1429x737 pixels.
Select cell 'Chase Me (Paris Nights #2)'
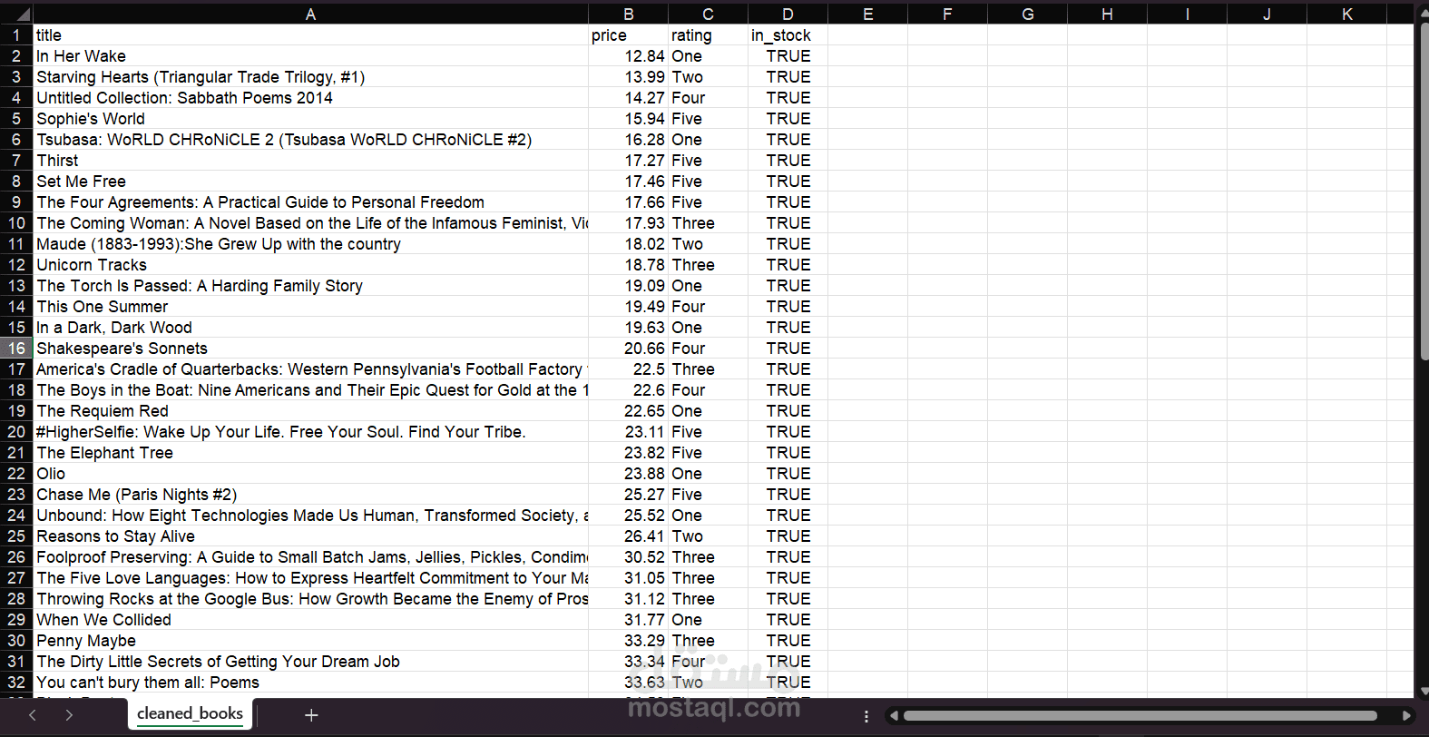[x=310, y=495]
